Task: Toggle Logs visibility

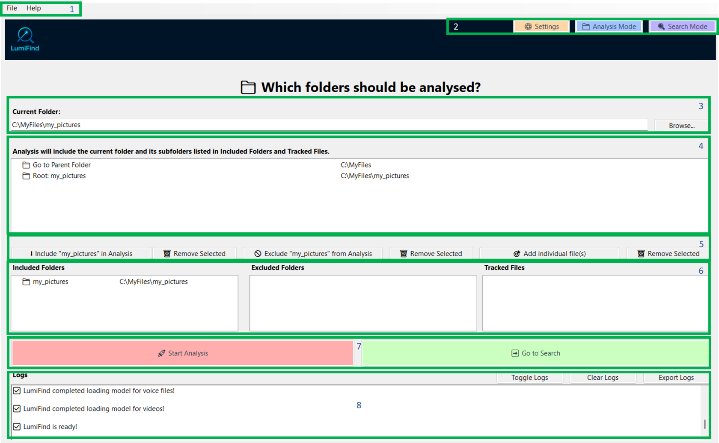Action: click(x=529, y=378)
